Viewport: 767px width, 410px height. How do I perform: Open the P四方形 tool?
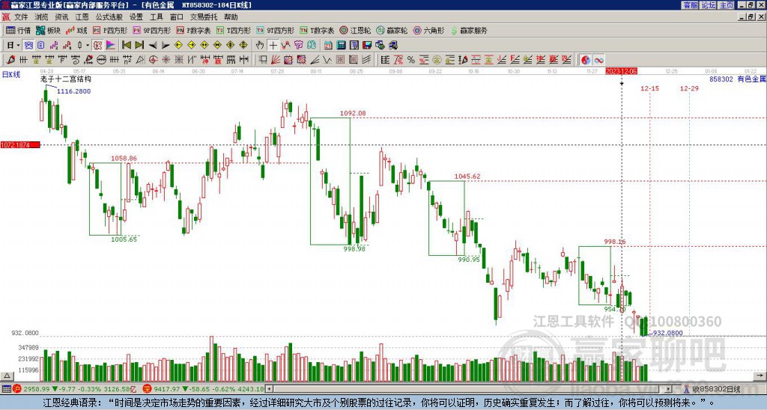point(110,30)
